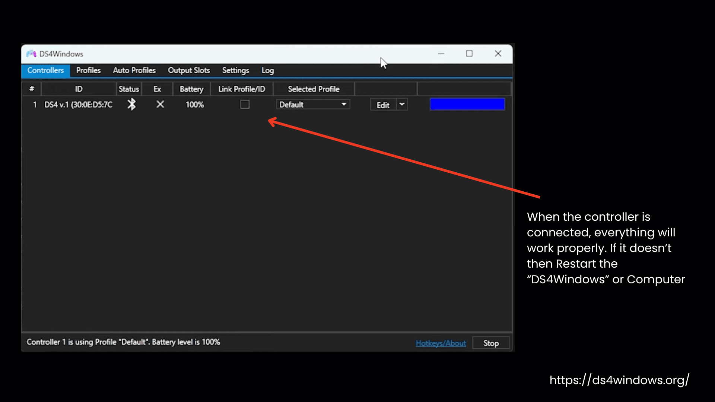Viewport: 715px width, 402px height.
Task: Close the DS4Windows window
Action: tap(498, 54)
